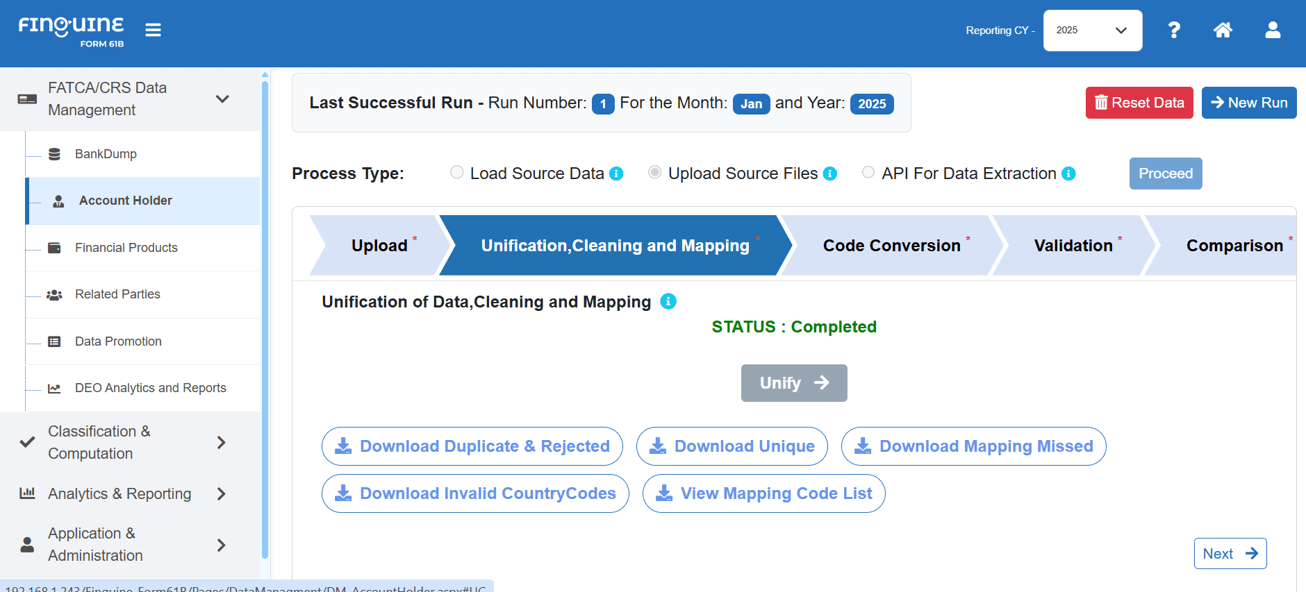1306x592 pixels.
Task: Click the help question mark icon
Action: click(1173, 30)
